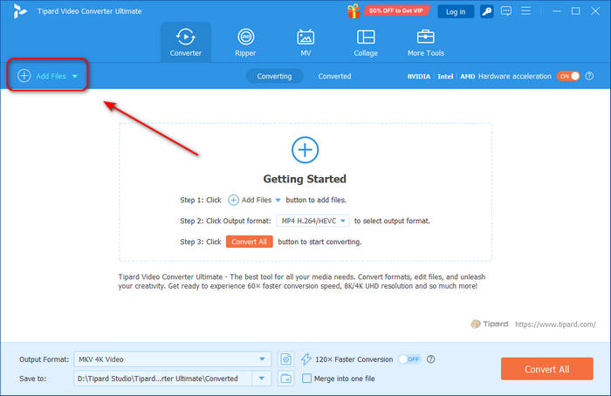
Task: Check Merge into one file
Action: pos(306,378)
